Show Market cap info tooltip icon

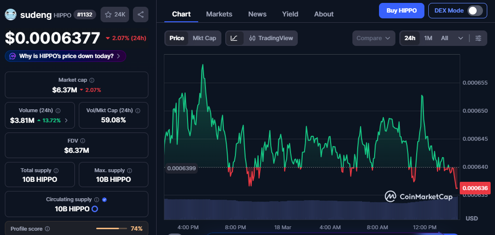click(x=92, y=80)
